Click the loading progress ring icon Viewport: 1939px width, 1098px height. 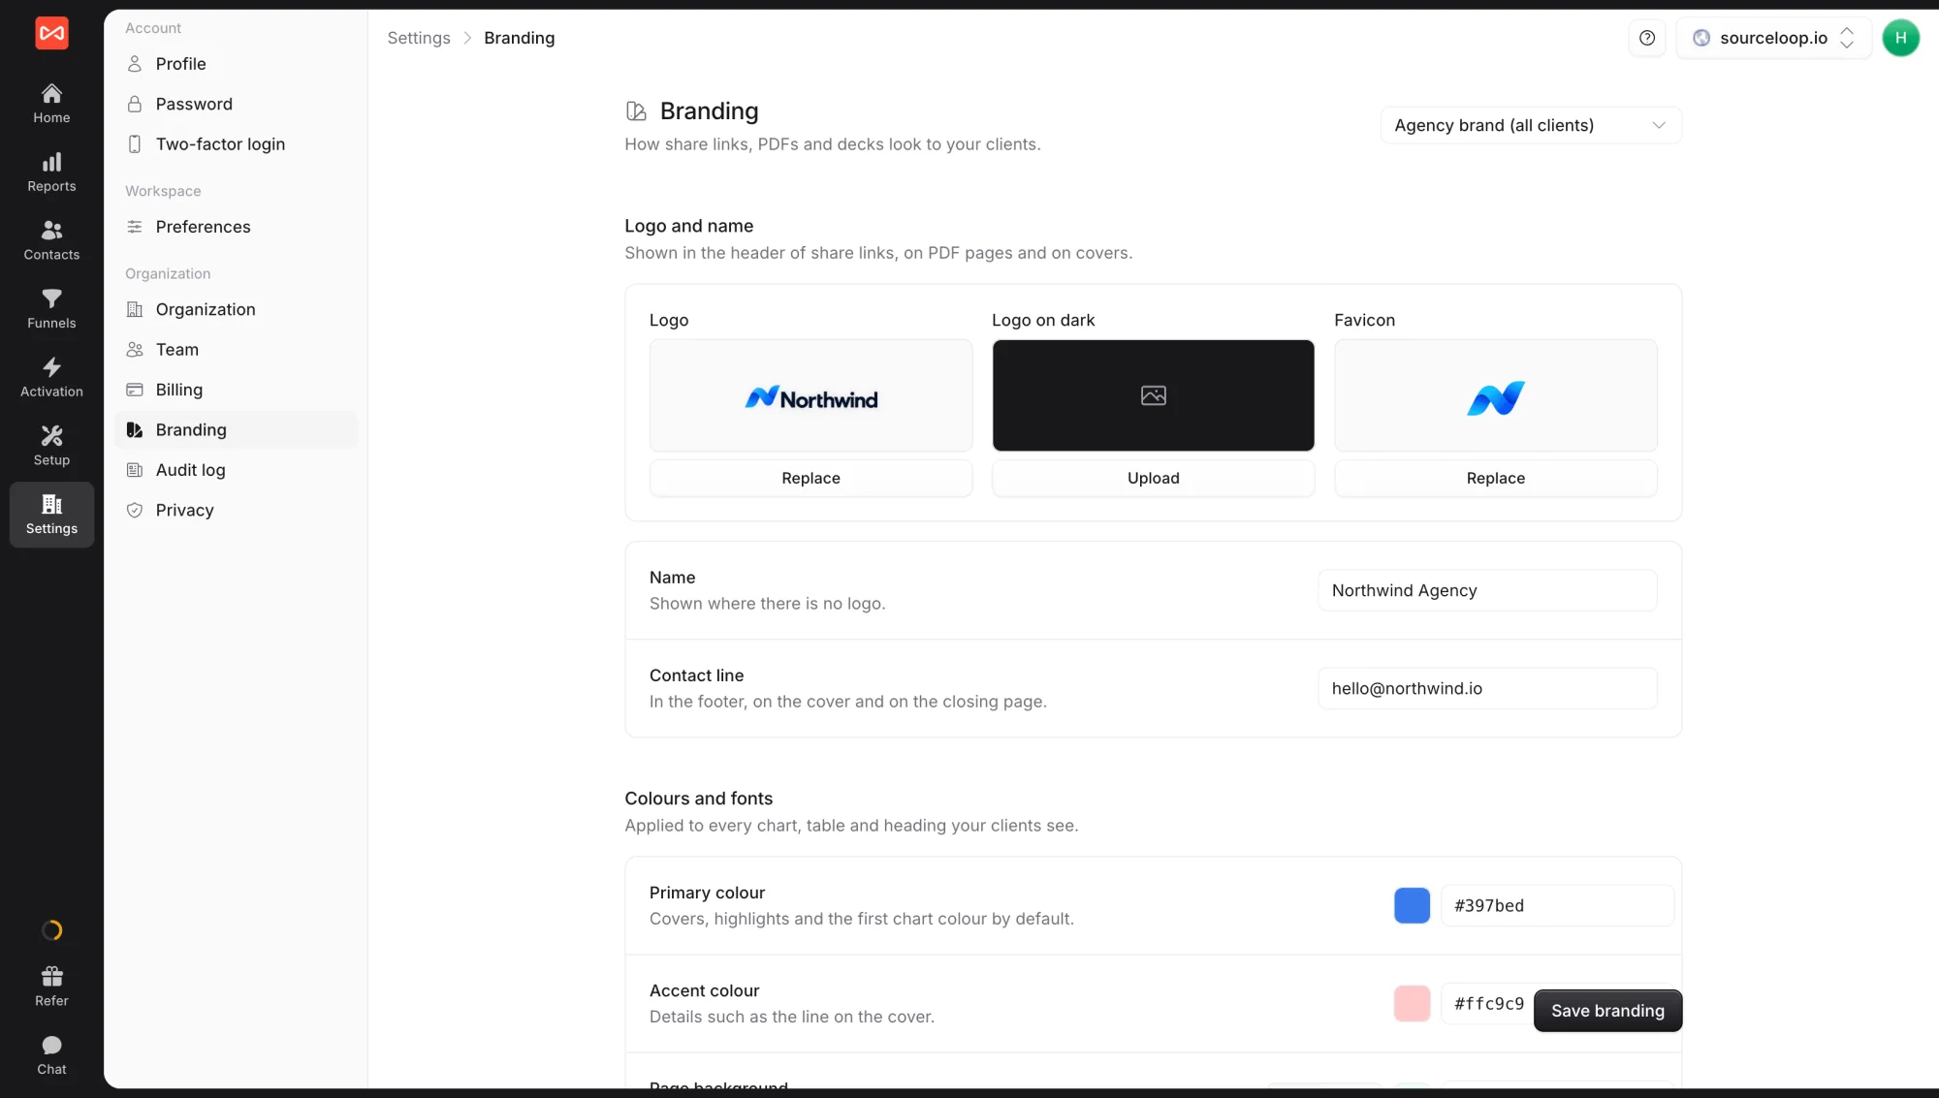point(51,930)
